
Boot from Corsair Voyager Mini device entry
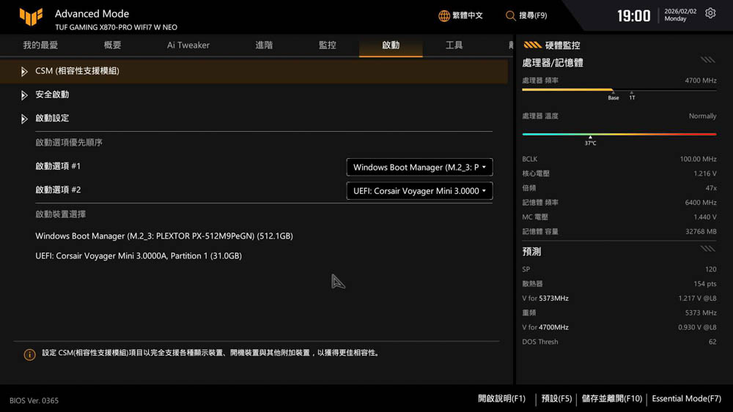click(139, 256)
